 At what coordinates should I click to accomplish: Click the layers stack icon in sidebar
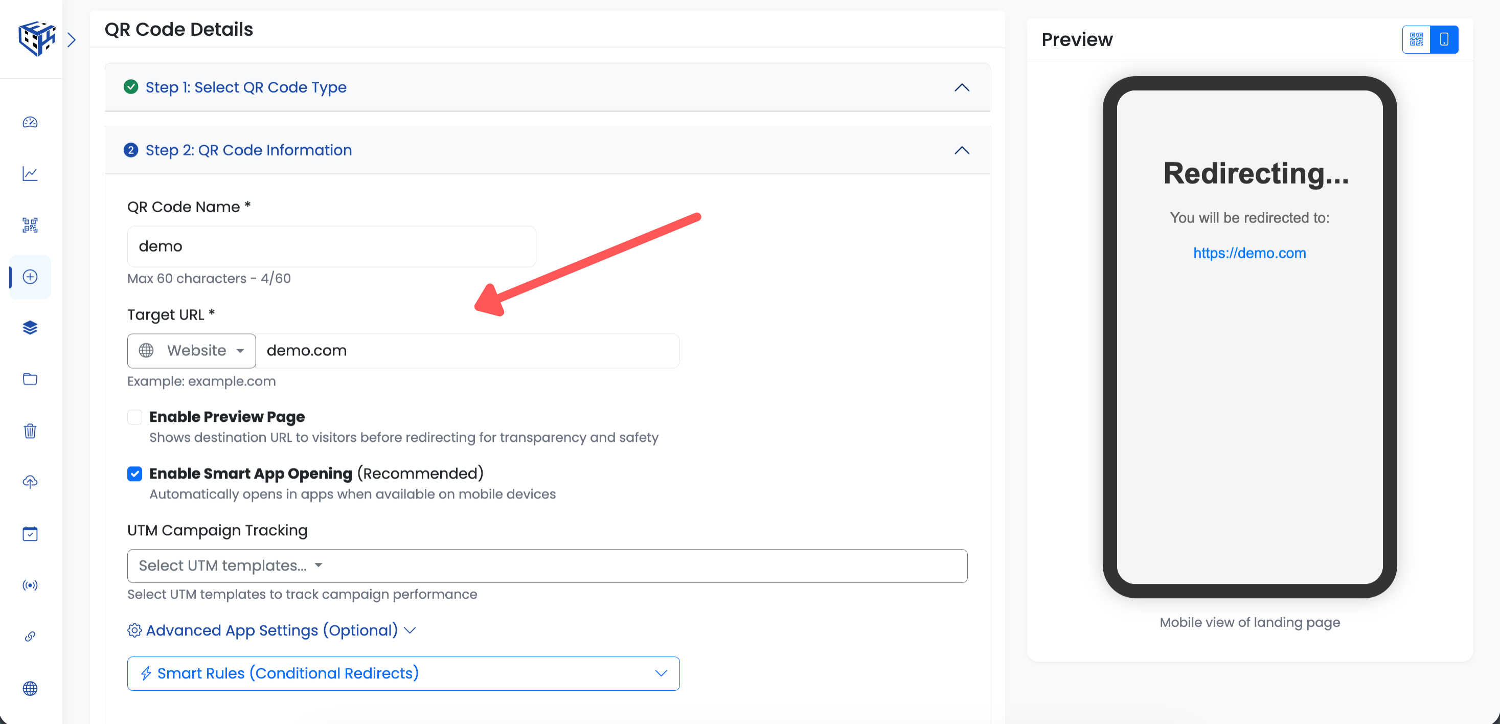point(30,328)
